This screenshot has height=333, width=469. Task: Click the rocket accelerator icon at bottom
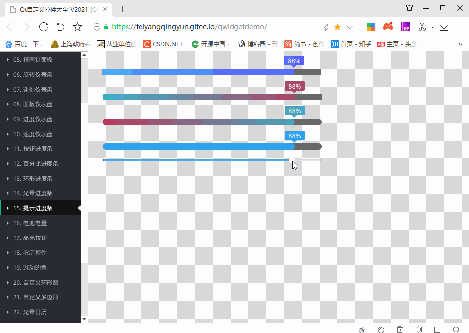(x=362, y=330)
